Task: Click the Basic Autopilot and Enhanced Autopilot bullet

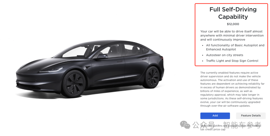Action: click(235, 47)
